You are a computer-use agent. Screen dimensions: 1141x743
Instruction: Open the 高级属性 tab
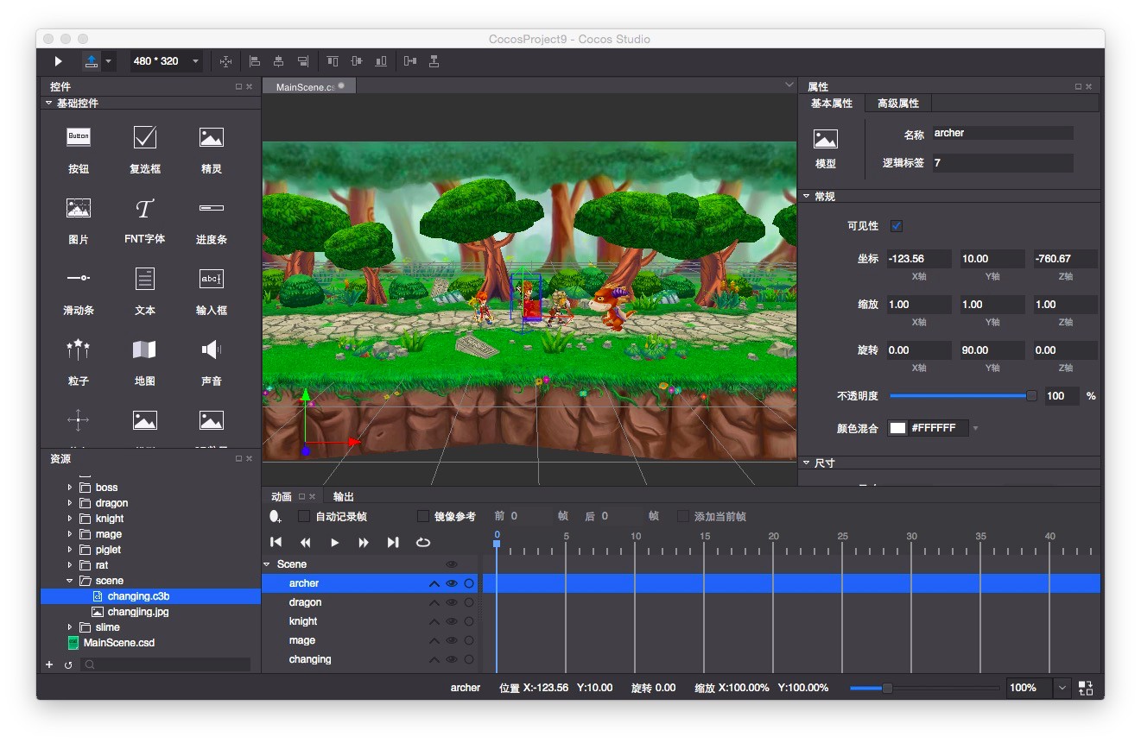click(x=898, y=104)
